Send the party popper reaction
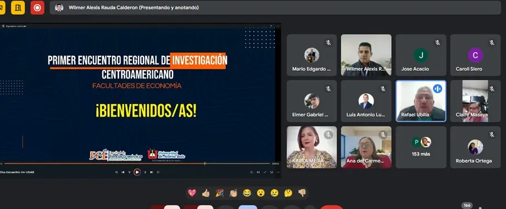The height and width of the screenshot is (209, 506). tap(219, 193)
